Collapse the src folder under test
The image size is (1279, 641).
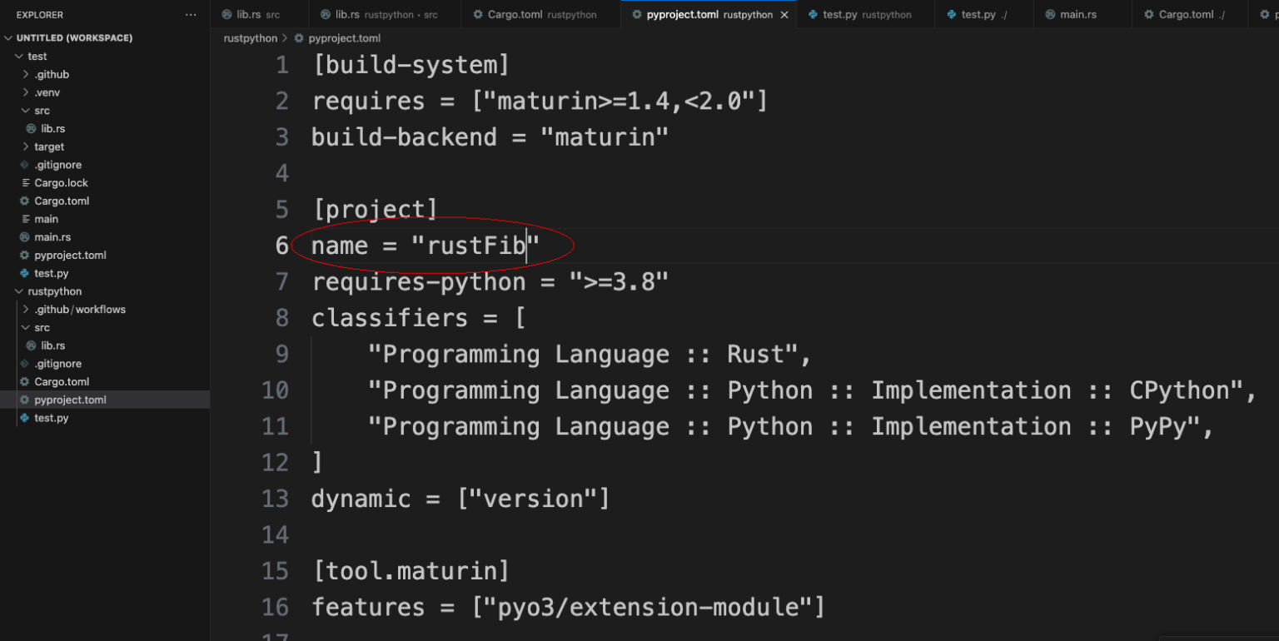42,111
